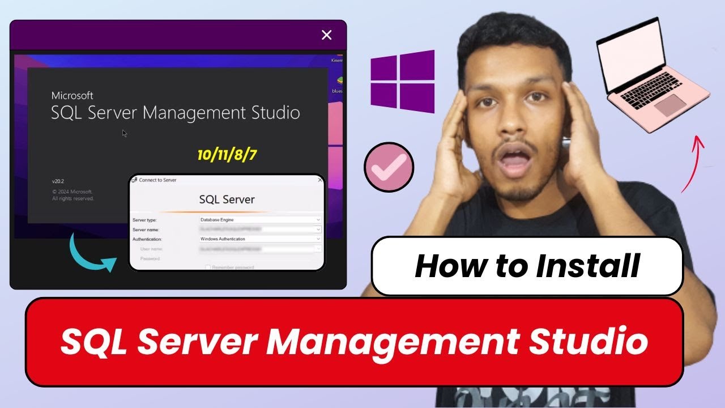Tick the Remember password checkbox
This screenshot has height=408, width=725.
click(208, 267)
